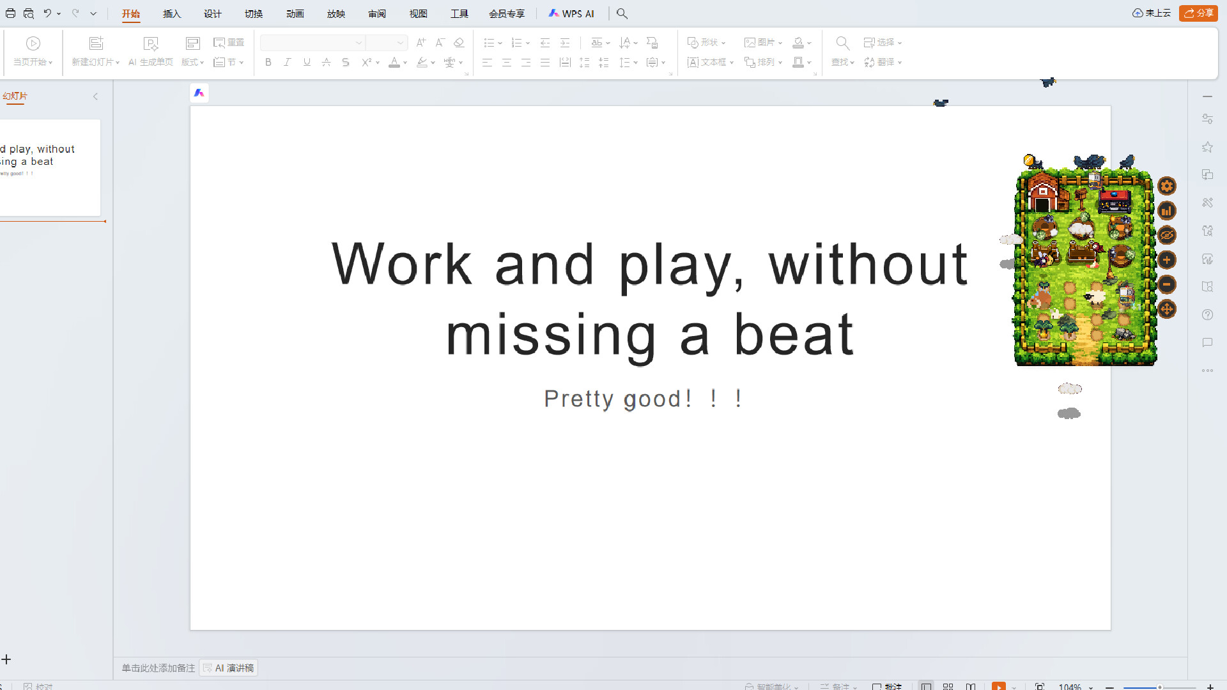This screenshot has width=1227, height=690.
Task: Click the clear formatting eraser icon
Action: [x=459, y=43]
